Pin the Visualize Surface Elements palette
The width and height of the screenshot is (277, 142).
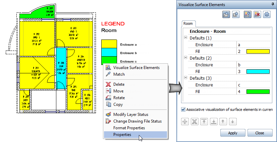coord(272,4)
